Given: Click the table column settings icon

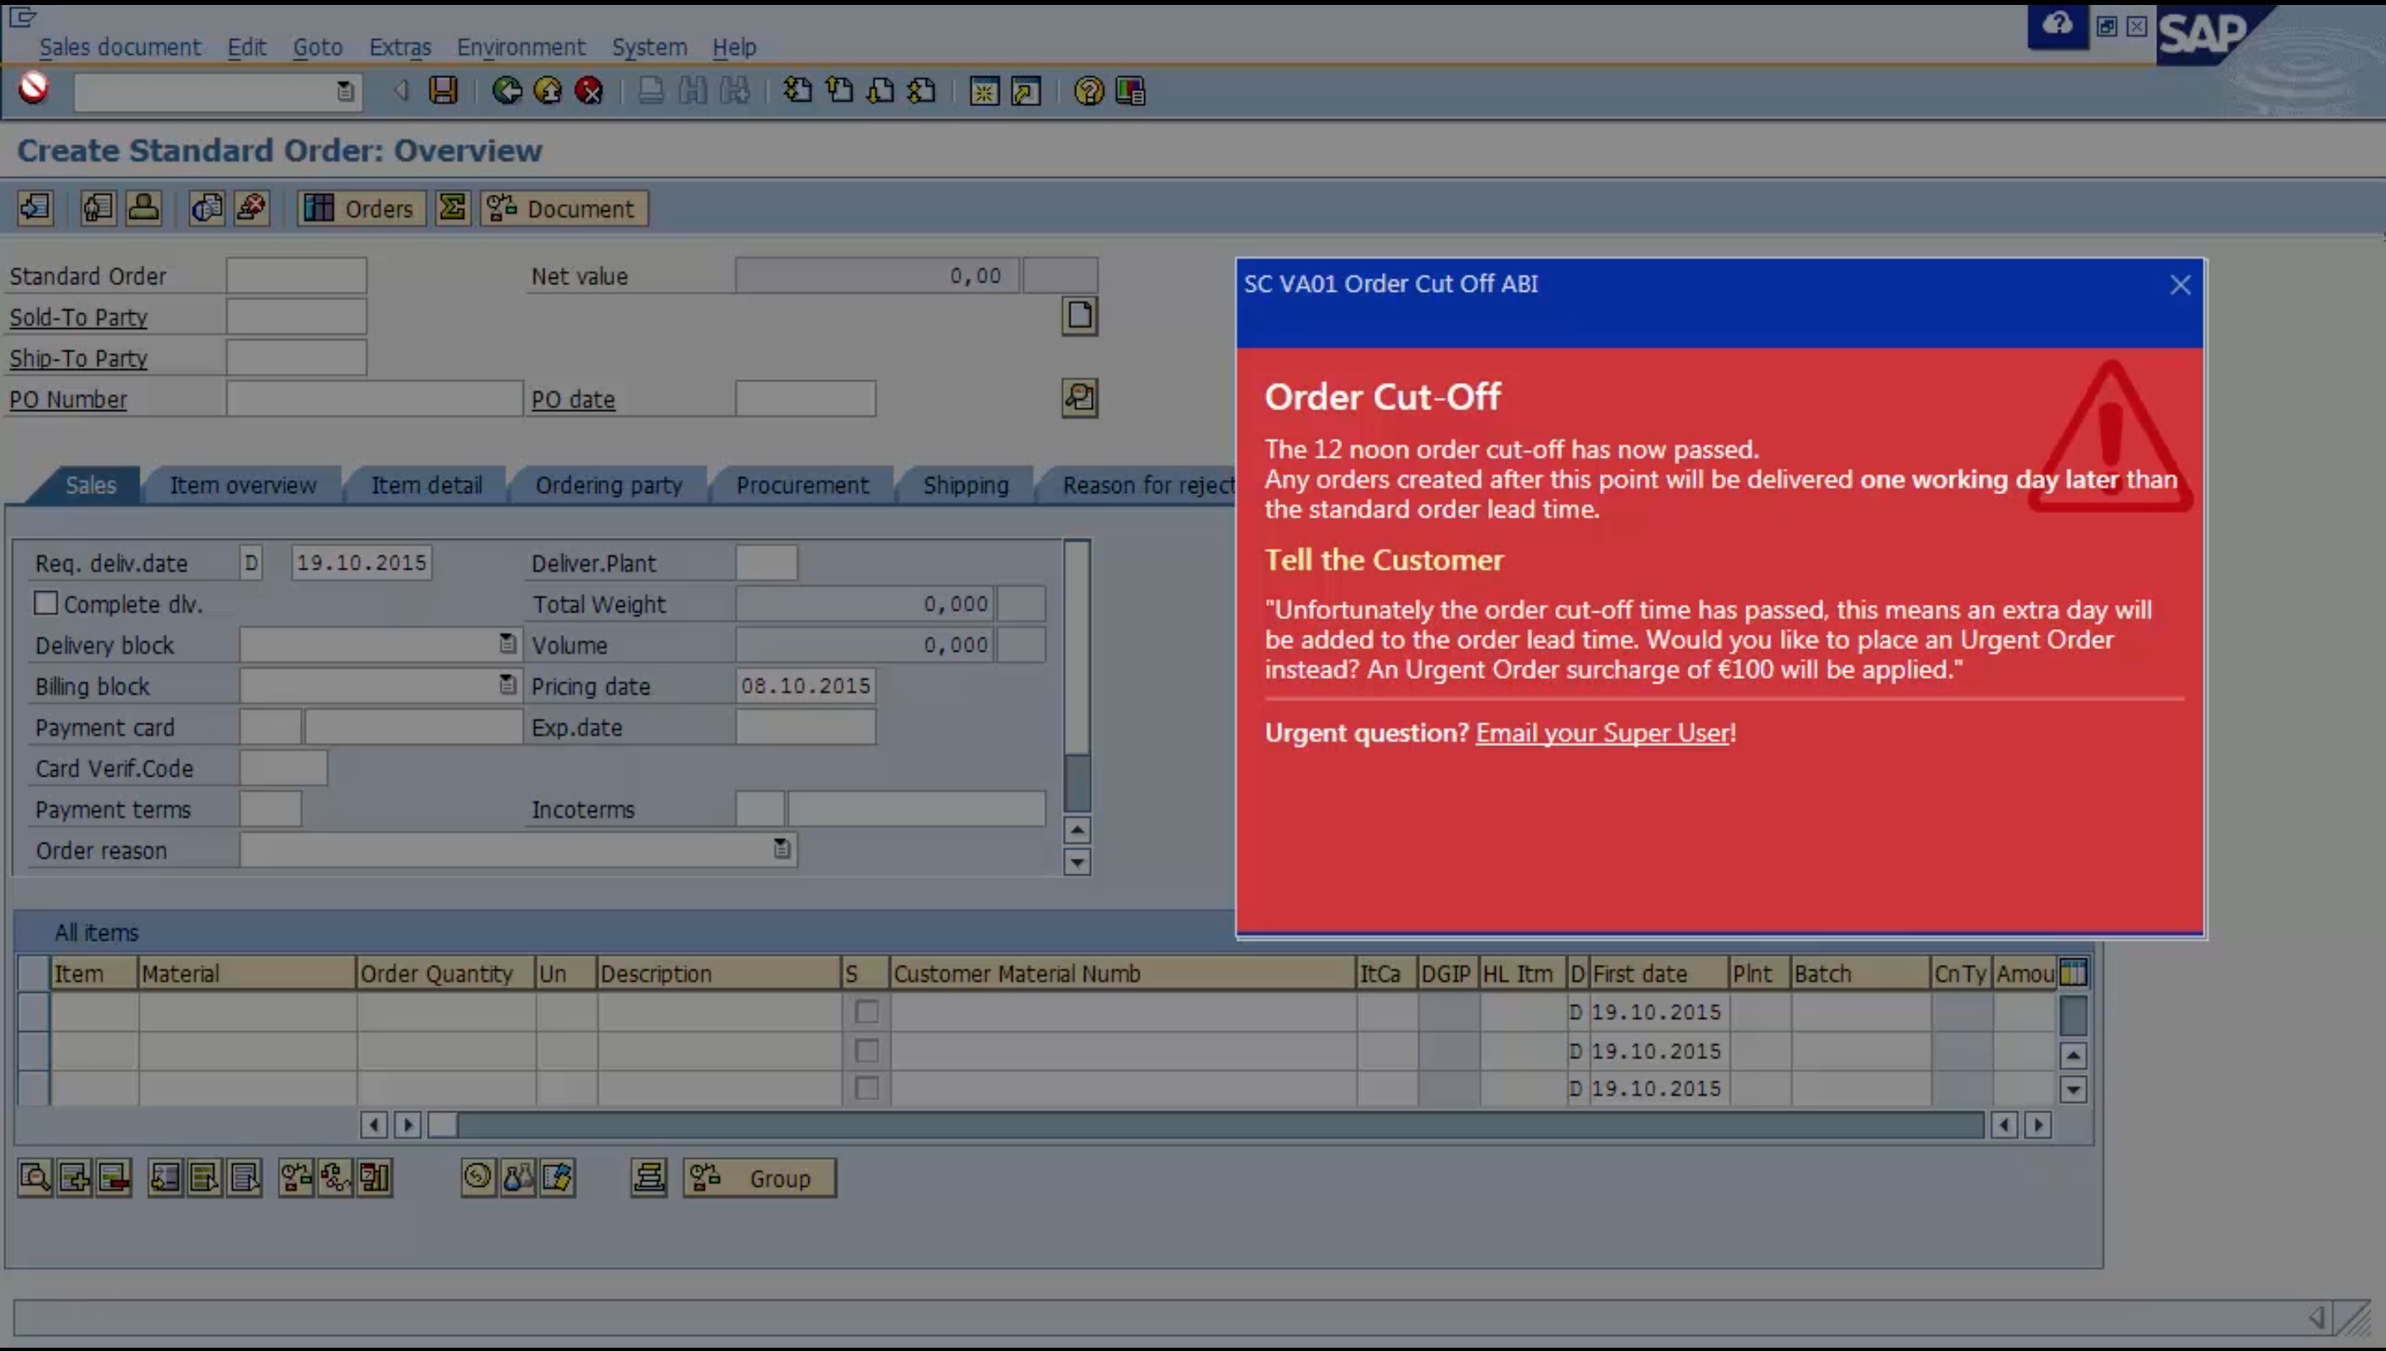Looking at the screenshot, I should pos(2073,972).
